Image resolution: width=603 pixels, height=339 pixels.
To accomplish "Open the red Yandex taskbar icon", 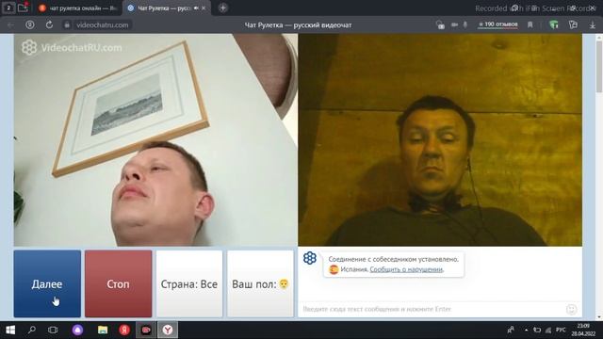I will coord(124,330).
